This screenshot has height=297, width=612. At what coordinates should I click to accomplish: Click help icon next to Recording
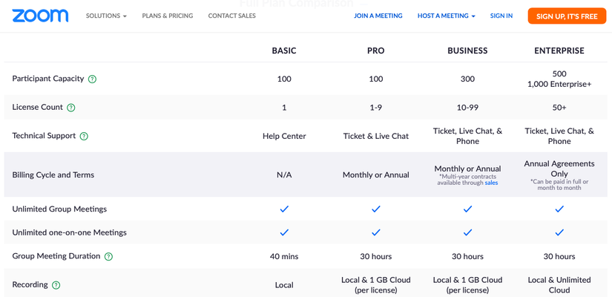pyautogui.click(x=56, y=285)
